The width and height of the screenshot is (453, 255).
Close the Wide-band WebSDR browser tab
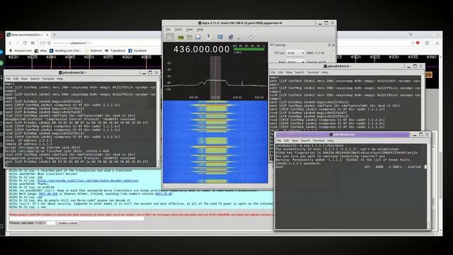click(47, 35)
